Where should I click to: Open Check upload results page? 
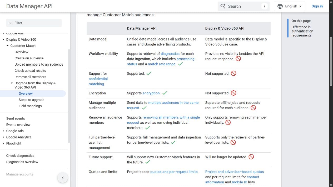[30, 71]
